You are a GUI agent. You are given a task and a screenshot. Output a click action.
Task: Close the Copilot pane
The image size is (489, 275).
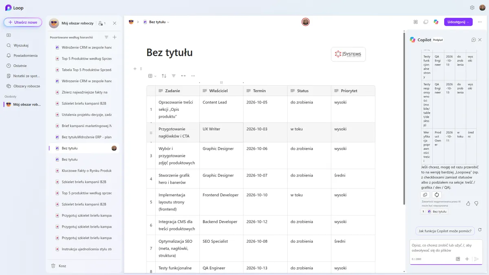pyautogui.click(x=480, y=40)
